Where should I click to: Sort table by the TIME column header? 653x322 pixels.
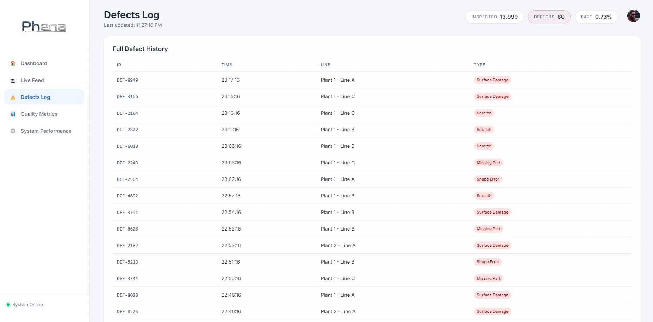tap(226, 65)
